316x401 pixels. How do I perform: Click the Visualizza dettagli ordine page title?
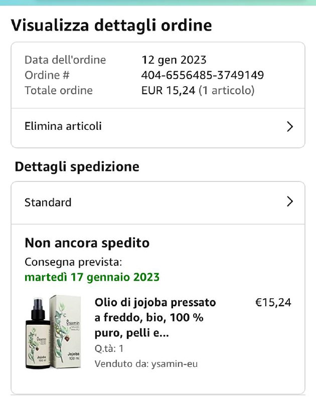111,25
